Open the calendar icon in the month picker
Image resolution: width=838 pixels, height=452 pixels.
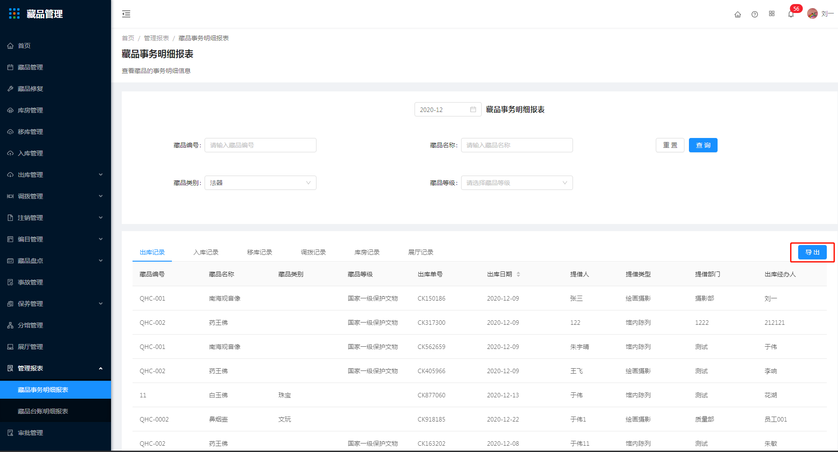tap(473, 109)
